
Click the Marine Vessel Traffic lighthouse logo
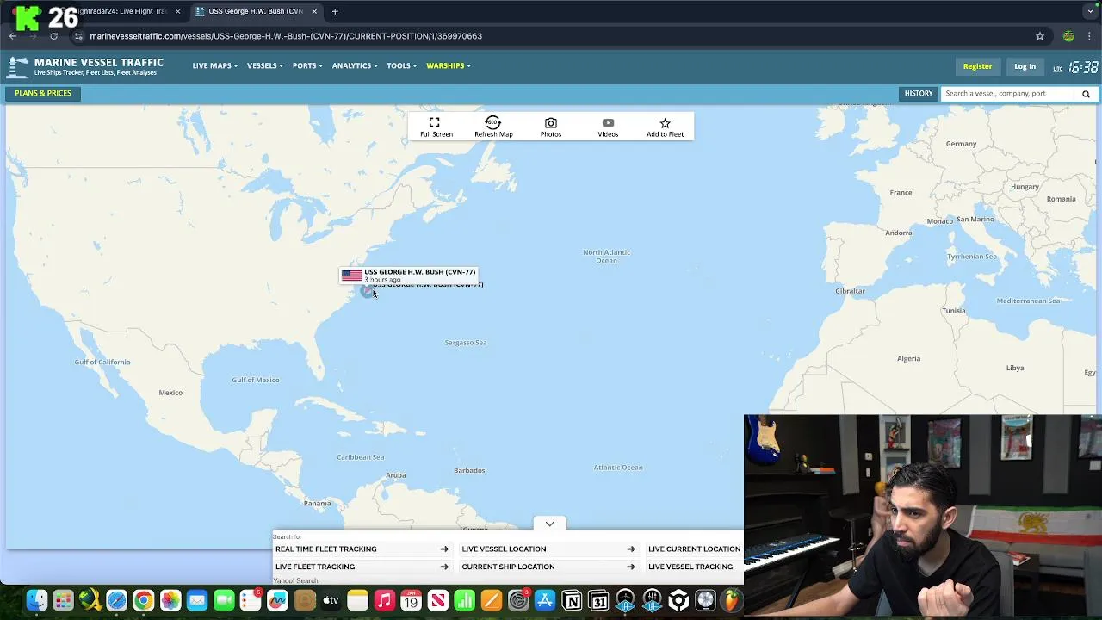(x=18, y=66)
